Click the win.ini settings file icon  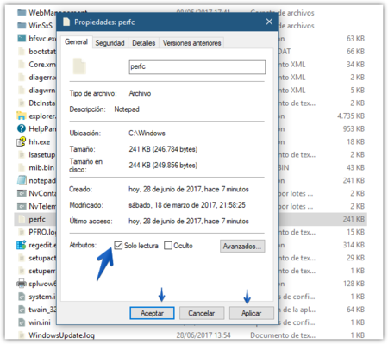click(x=22, y=322)
